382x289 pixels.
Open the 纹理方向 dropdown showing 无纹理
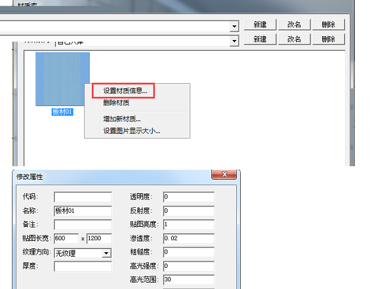(x=83, y=253)
